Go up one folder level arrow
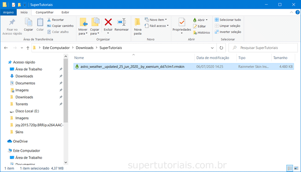 28,48
